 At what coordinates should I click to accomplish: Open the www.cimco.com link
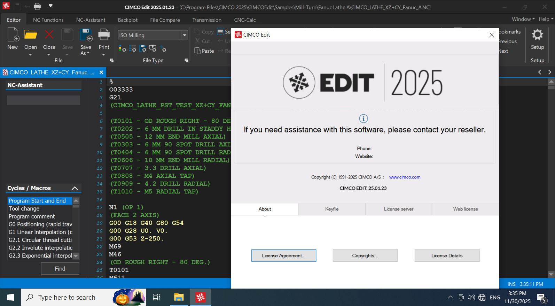[x=405, y=177]
